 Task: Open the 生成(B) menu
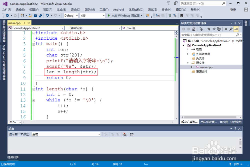pos(61,10)
